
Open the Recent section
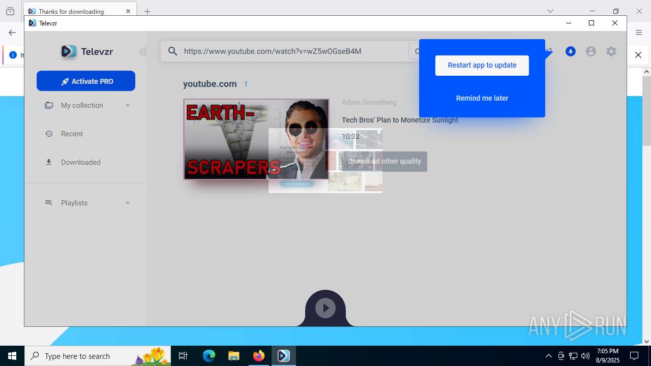(72, 134)
